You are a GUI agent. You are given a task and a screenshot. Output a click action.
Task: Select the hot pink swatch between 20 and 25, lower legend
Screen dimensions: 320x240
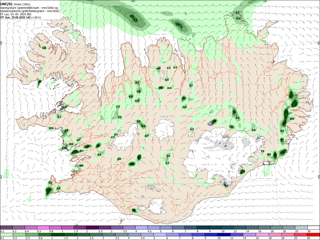287,235
